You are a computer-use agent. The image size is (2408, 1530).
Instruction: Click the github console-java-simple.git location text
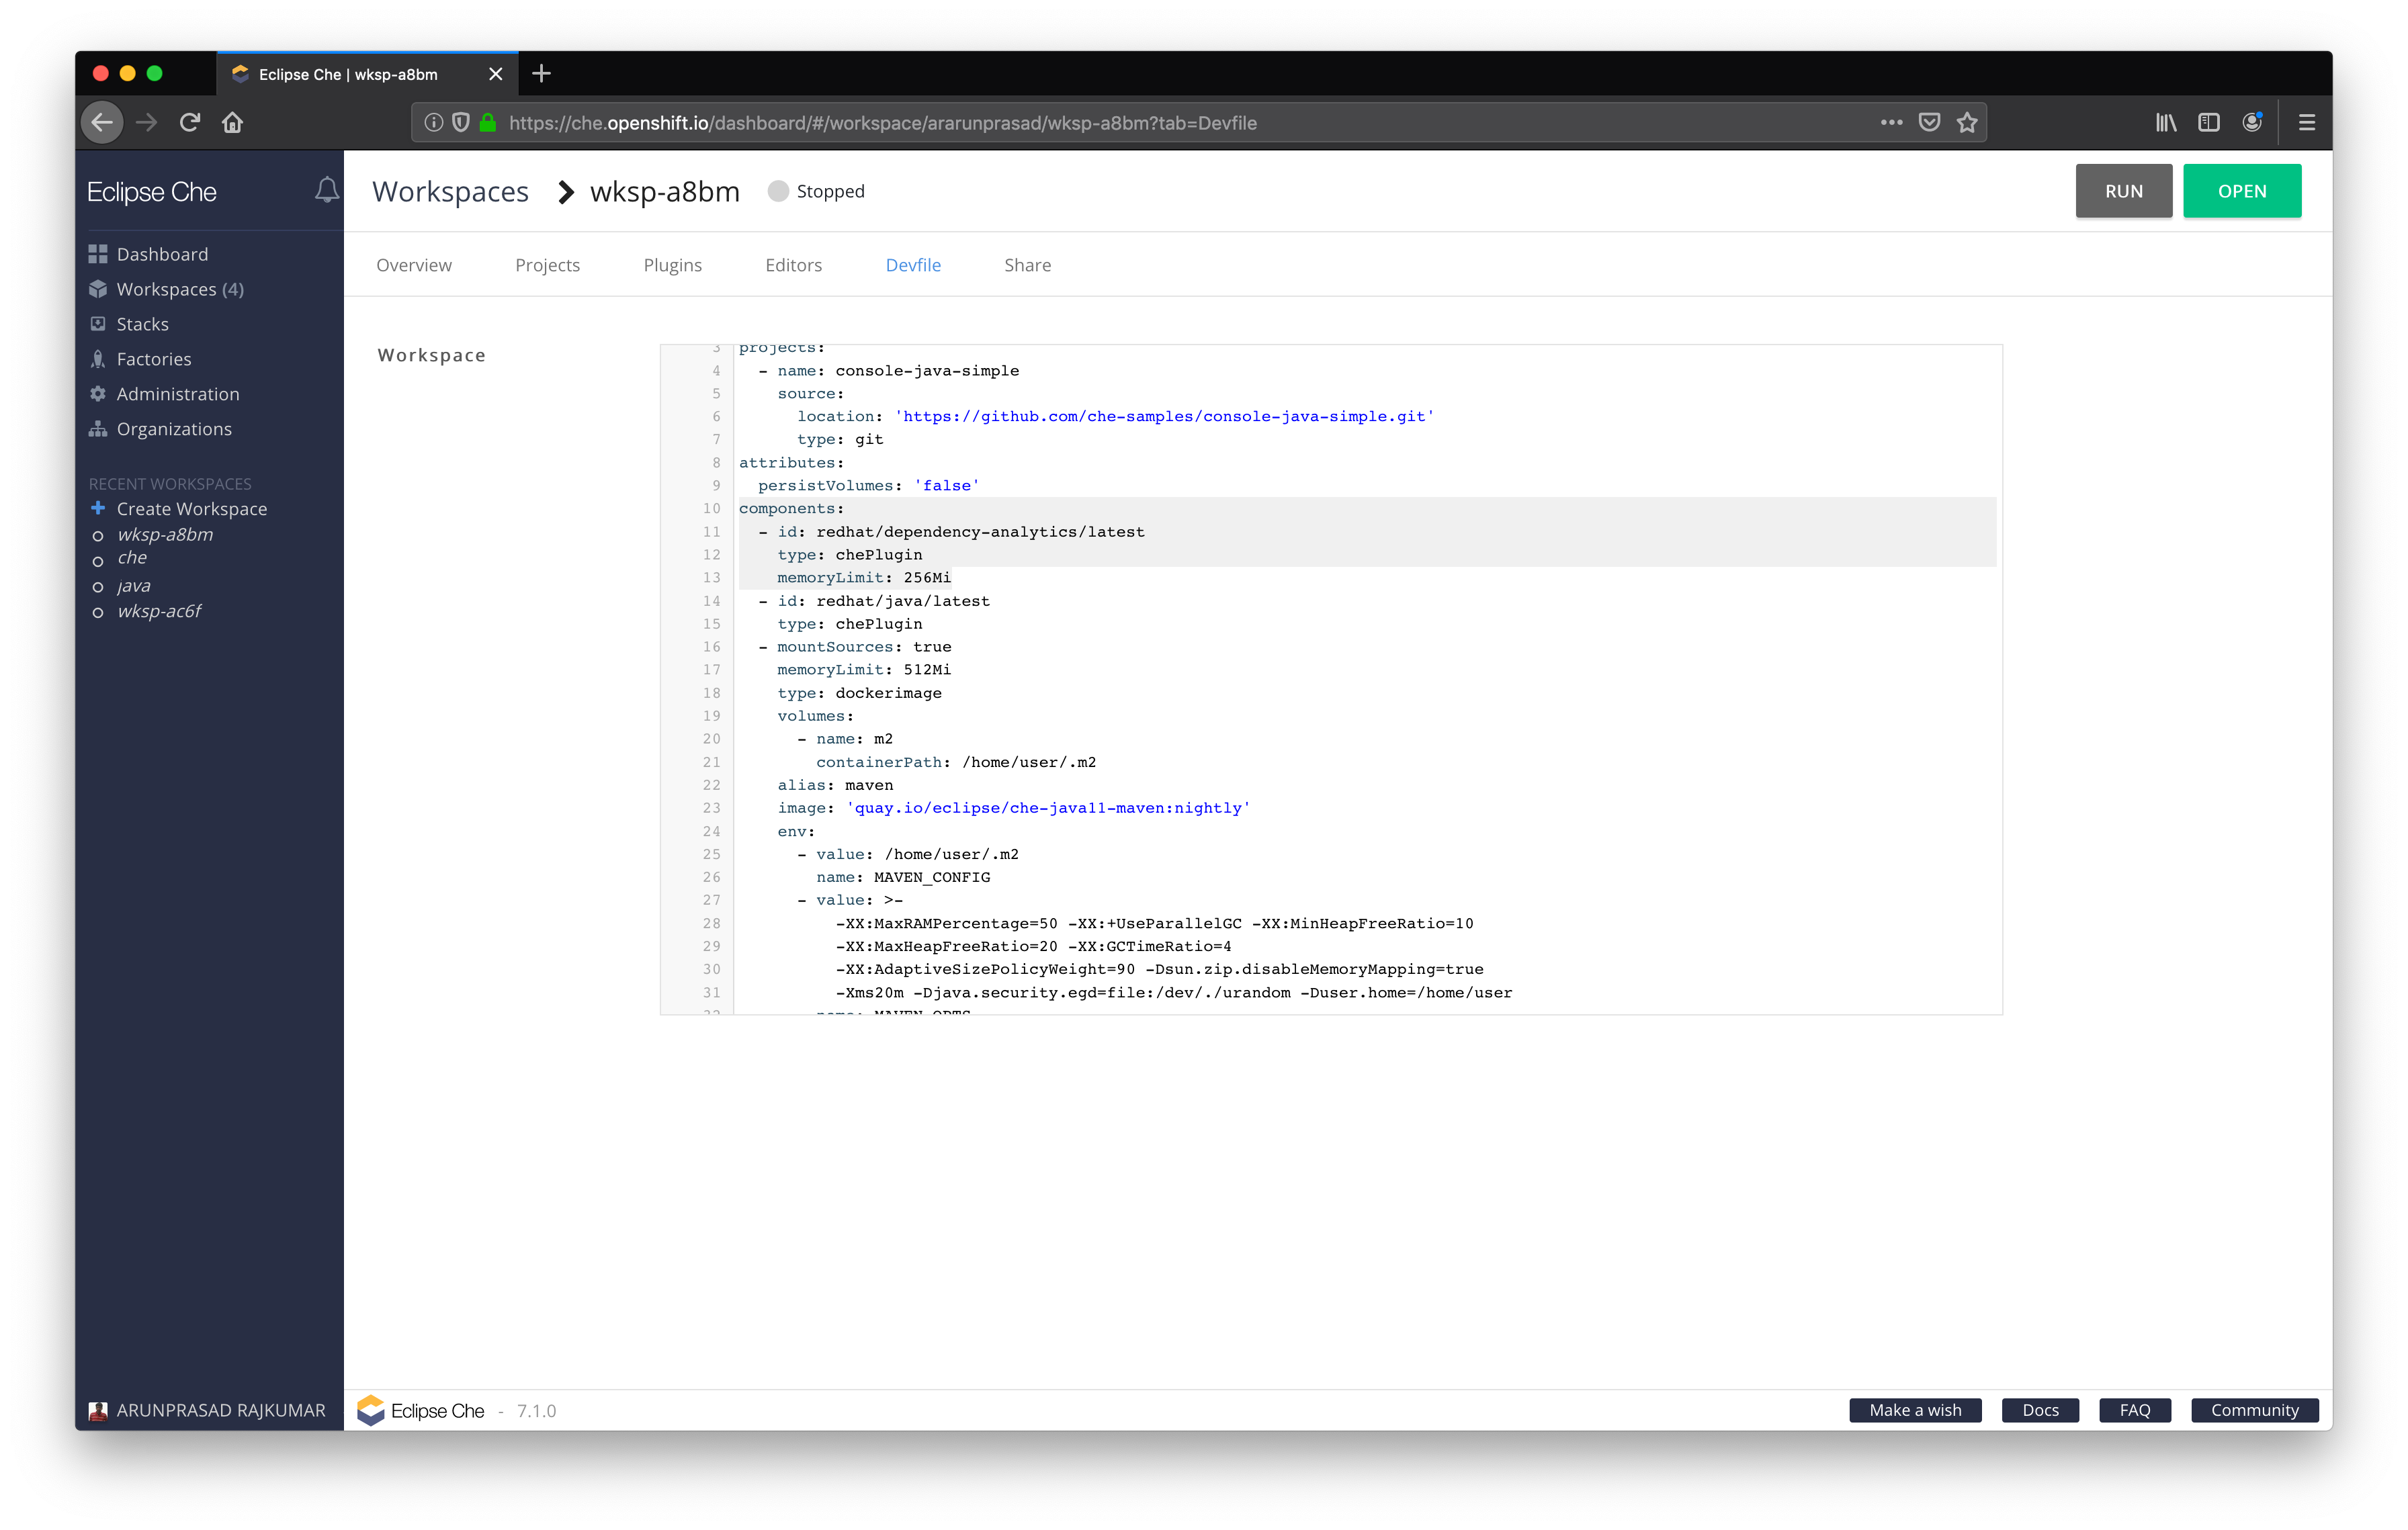(x=1164, y=416)
